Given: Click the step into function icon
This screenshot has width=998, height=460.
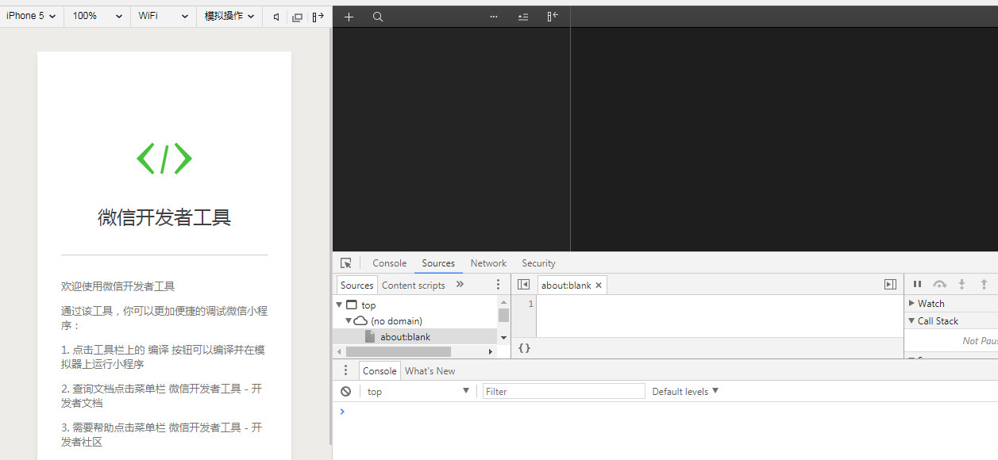Looking at the screenshot, I should pyautogui.click(x=961, y=284).
